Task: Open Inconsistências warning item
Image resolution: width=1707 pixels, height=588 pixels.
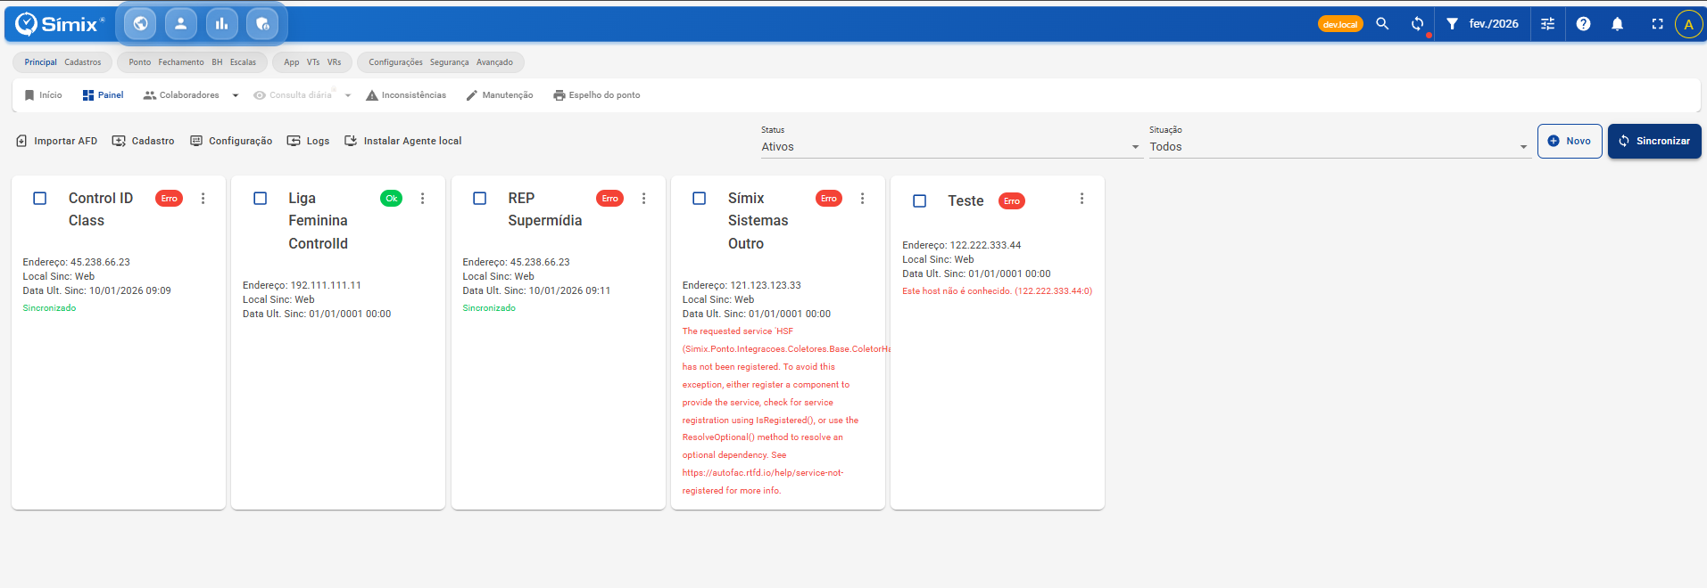Action: (x=406, y=95)
